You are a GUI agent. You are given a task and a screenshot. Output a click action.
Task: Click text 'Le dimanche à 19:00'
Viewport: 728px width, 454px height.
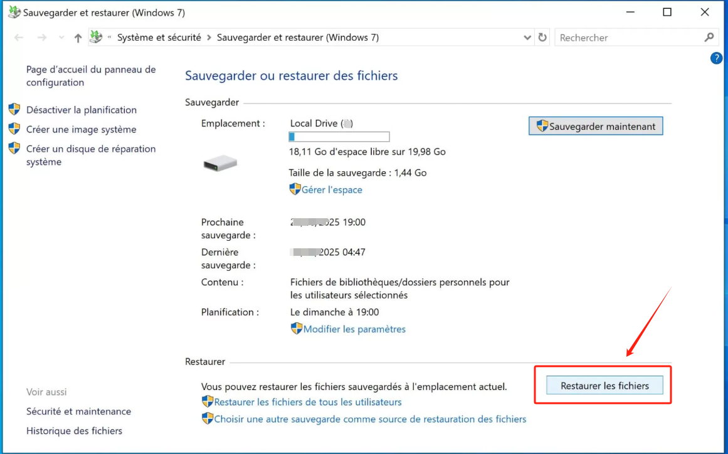(x=334, y=312)
